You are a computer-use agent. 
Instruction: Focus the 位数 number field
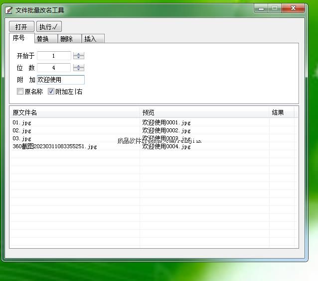point(54,68)
